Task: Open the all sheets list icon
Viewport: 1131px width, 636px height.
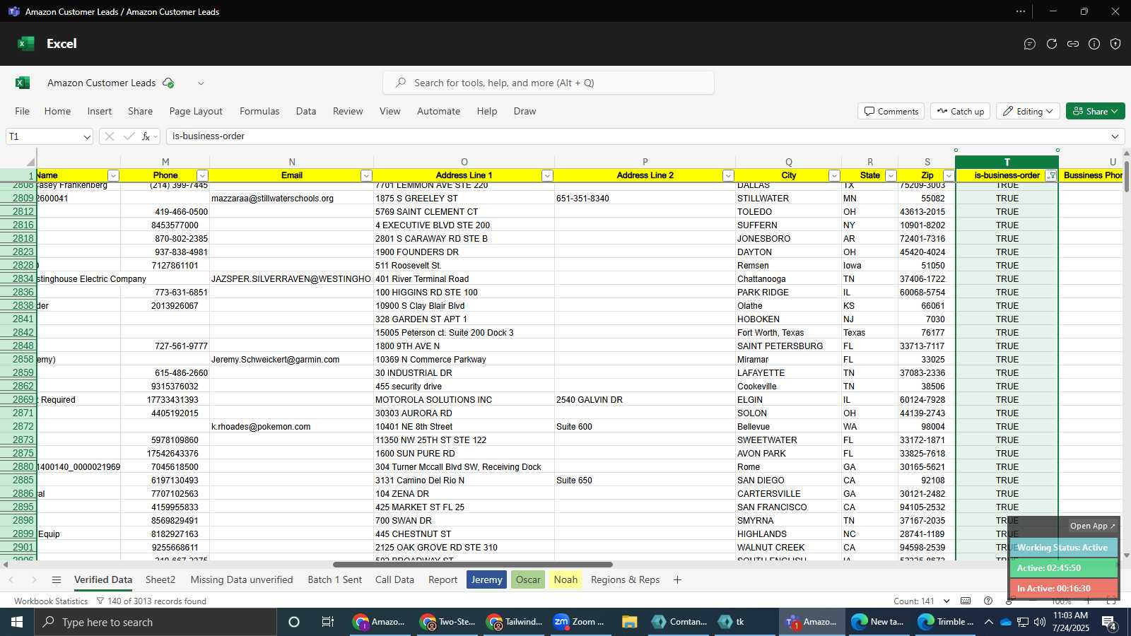Action: tap(57, 579)
